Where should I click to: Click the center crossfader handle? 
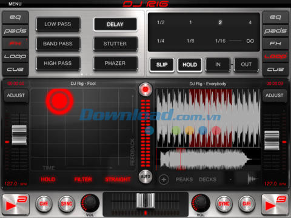[145, 200]
